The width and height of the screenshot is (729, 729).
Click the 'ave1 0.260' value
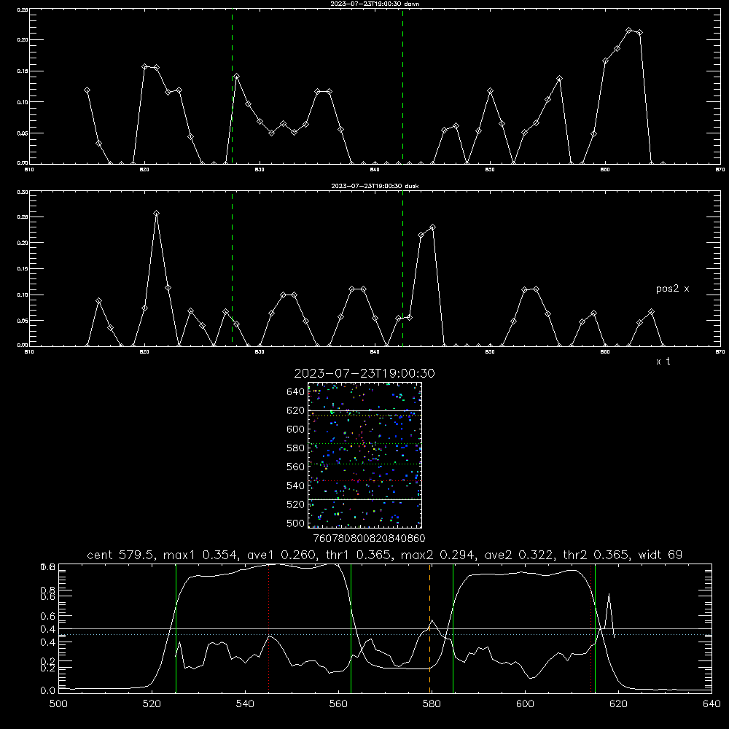tap(281, 555)
